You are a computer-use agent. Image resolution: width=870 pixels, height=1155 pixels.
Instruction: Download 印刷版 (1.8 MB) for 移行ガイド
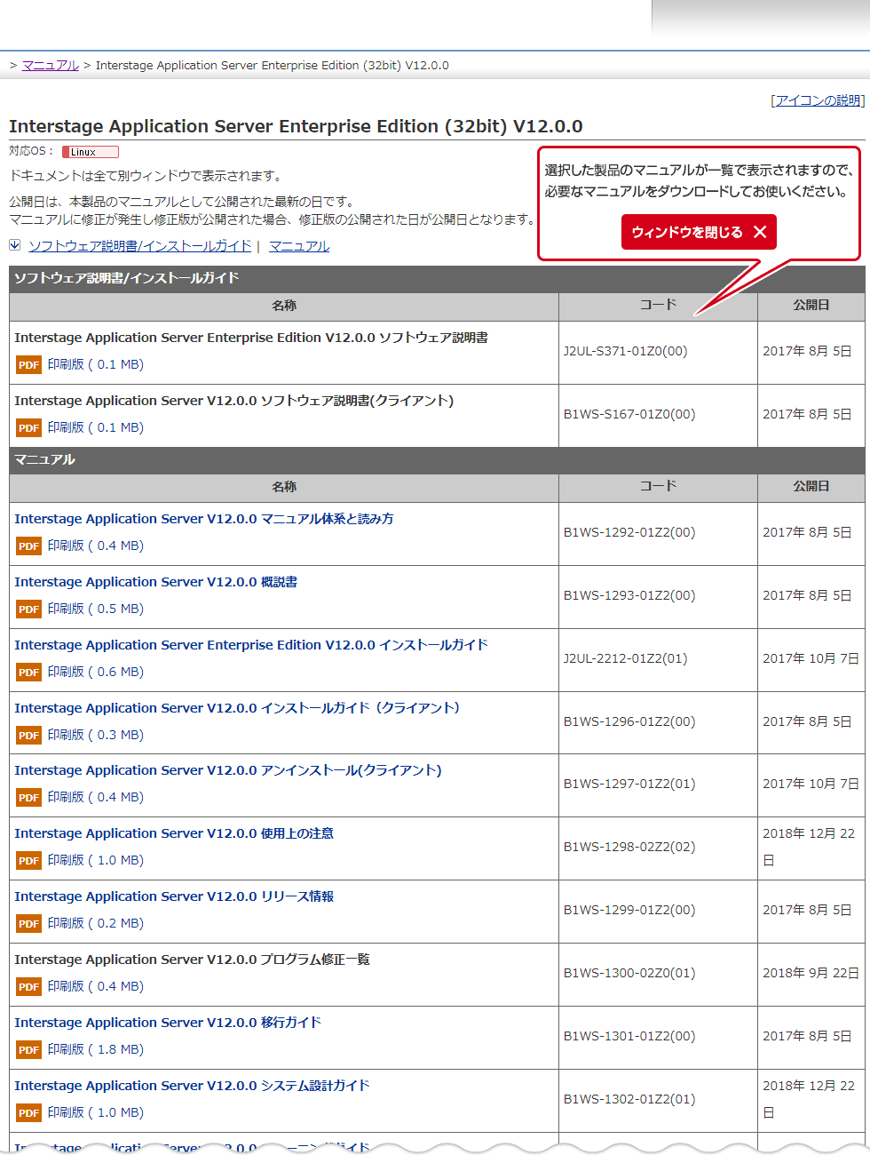[96, 1049]
